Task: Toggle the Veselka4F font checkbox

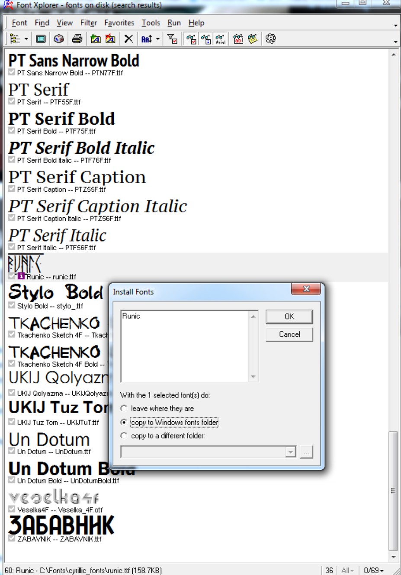Action: (12, 509)
